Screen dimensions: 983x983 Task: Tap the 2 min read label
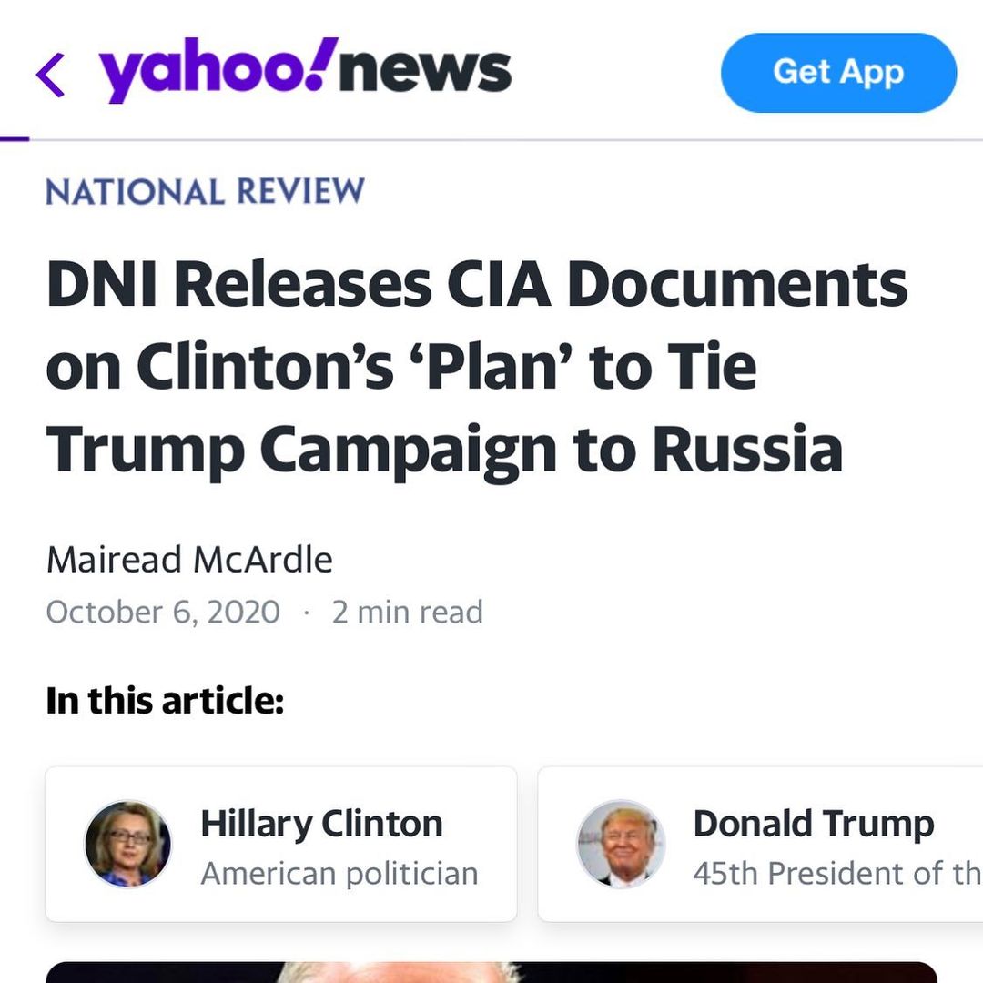click(x=407, y=612)
